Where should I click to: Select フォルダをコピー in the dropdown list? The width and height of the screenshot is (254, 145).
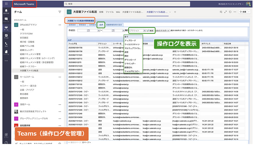point(133,71)
